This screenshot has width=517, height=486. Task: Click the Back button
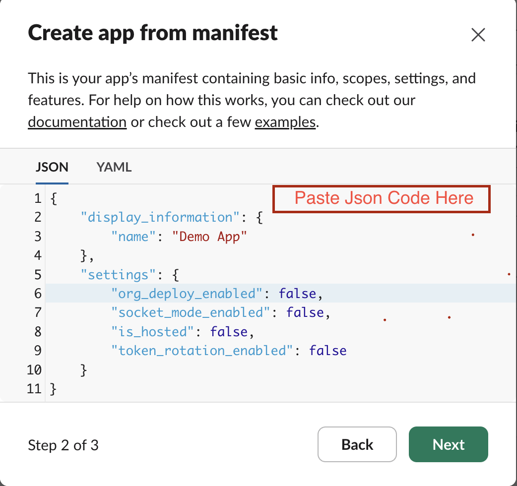pos(357,444)
